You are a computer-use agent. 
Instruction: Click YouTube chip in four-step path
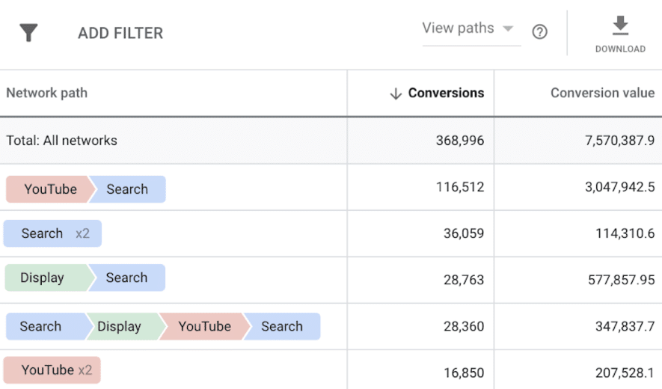[204, 326]
